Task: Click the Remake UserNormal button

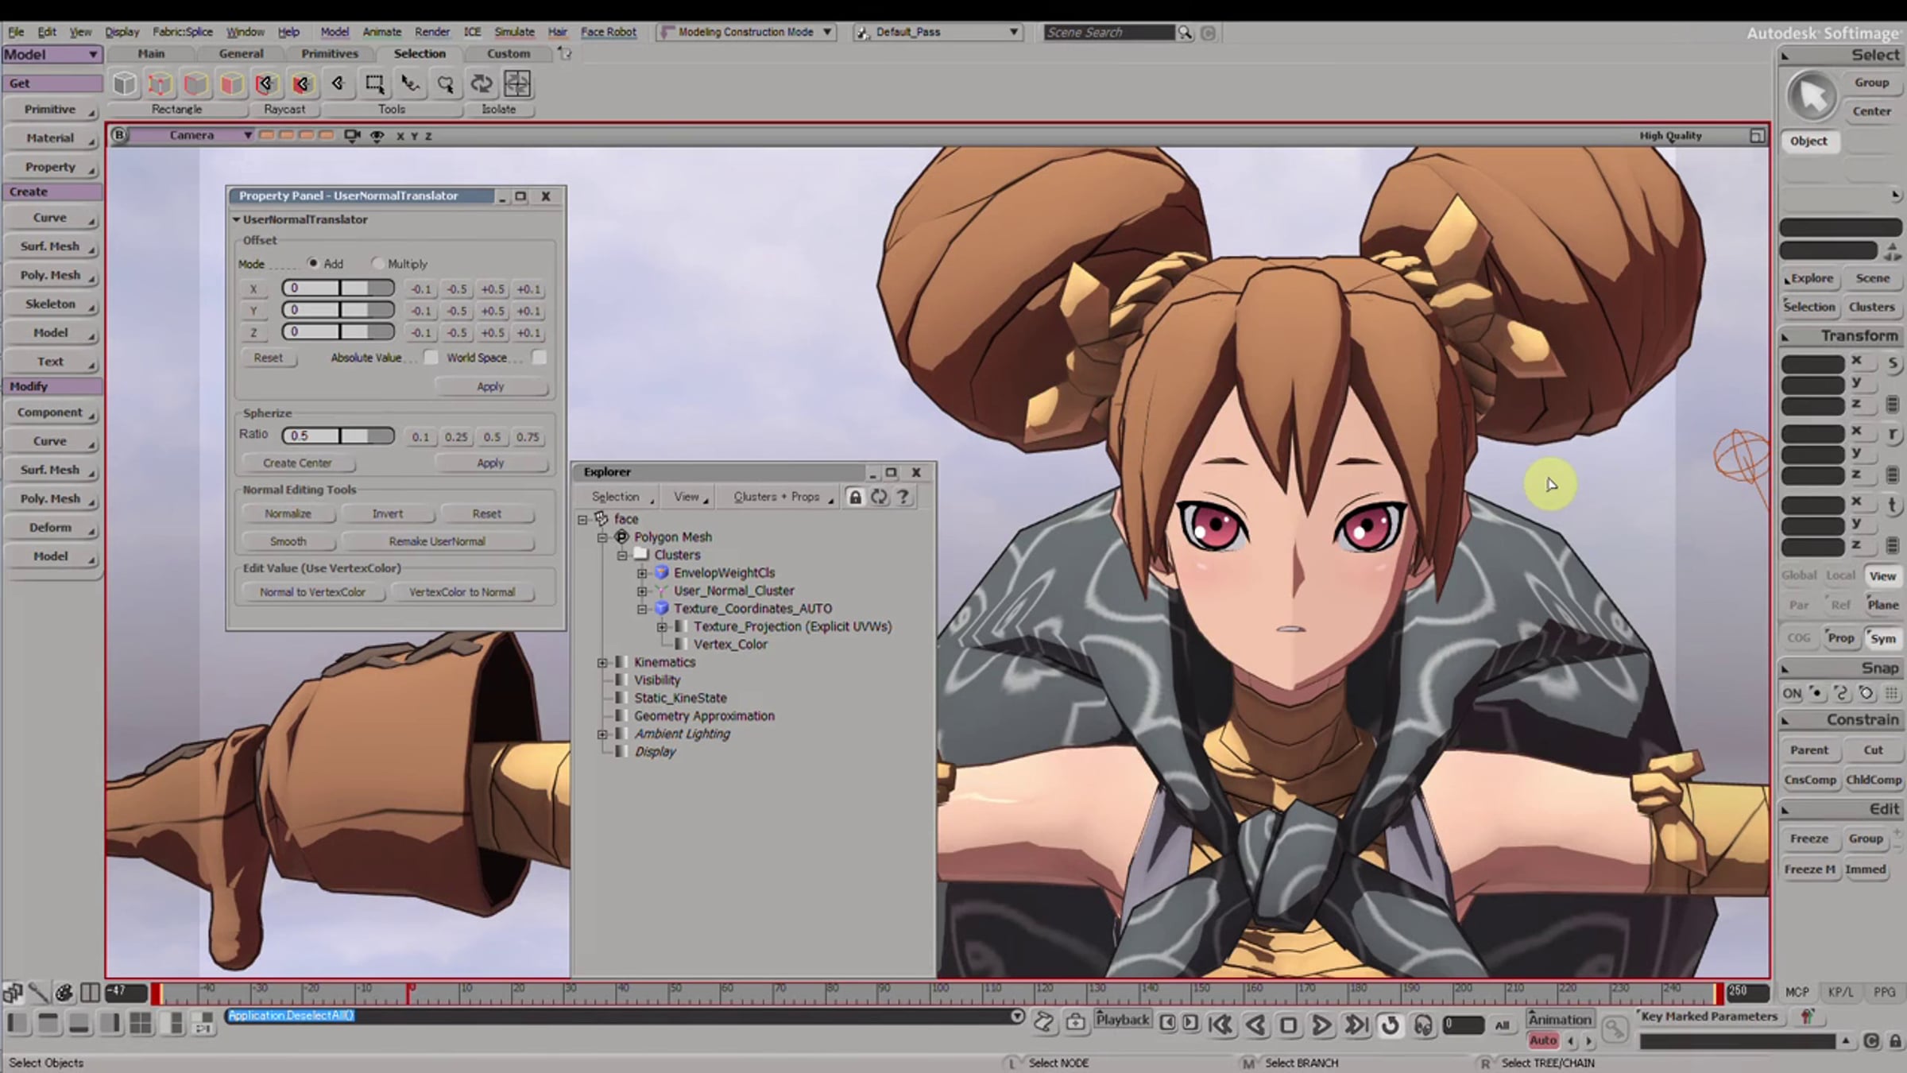Action: tap(437, 541)
